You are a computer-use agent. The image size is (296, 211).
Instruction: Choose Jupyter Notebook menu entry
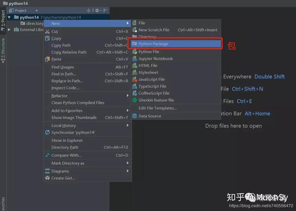(176, 59)
